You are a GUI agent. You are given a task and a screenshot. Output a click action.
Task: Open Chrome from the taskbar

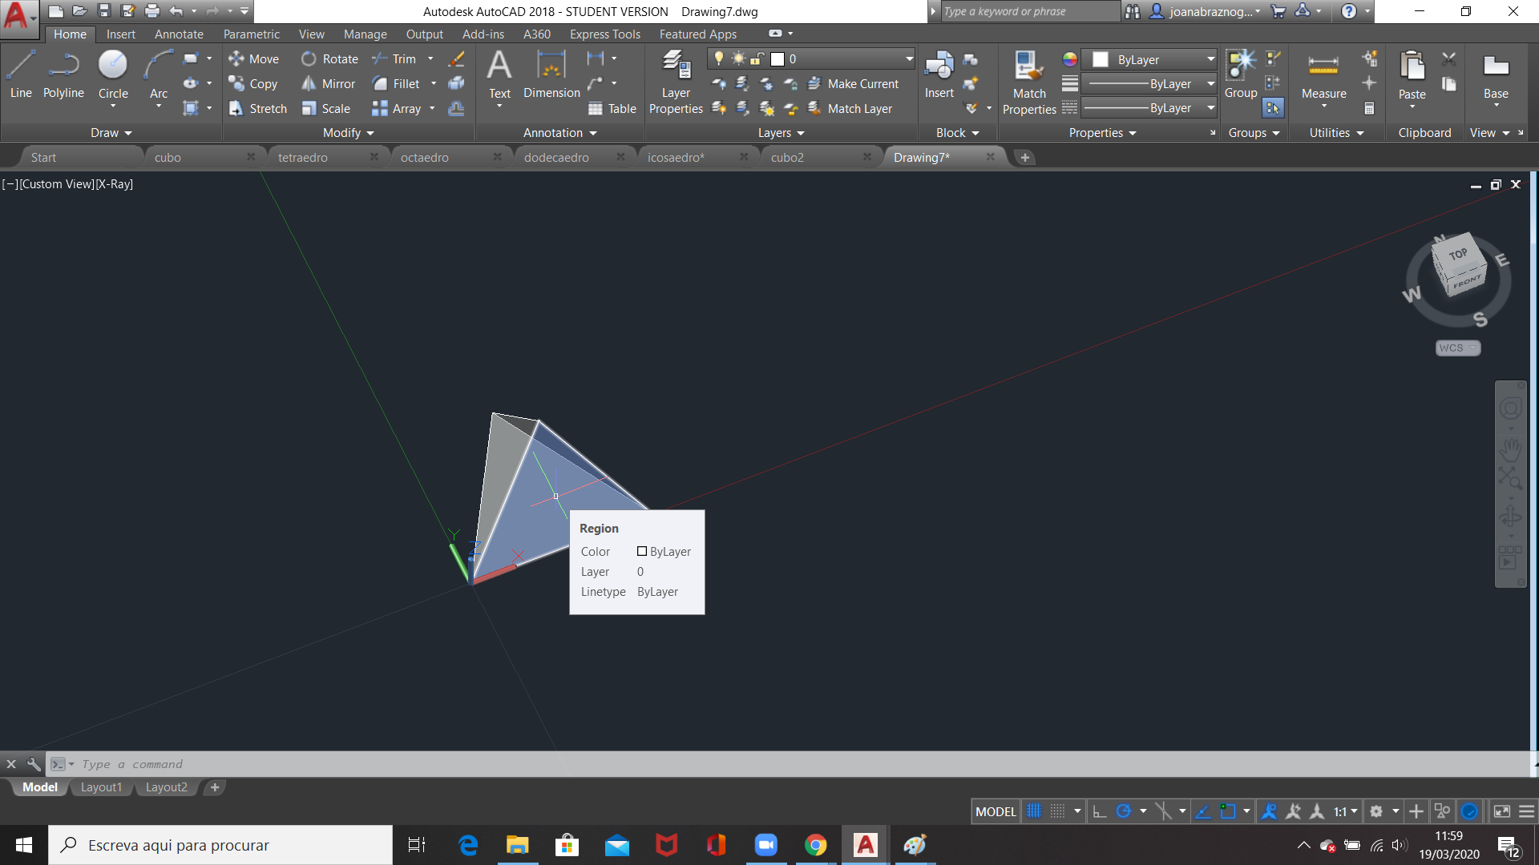coord(816,845)
